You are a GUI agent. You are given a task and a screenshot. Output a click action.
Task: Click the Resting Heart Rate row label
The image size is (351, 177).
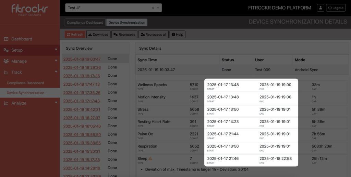(x=154, y=122)
